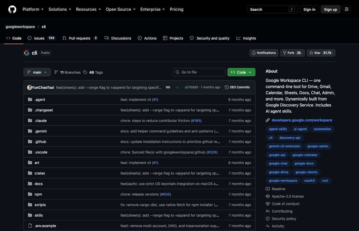Click the Sign up button
359x231 pixels.
(x=330, y=9)
